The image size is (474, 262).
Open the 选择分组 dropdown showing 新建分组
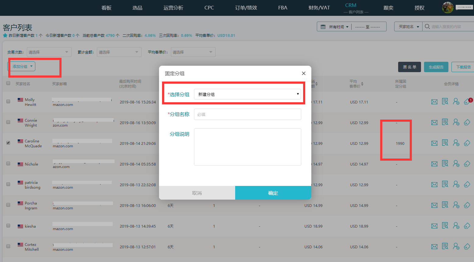[x=247, y=94]
